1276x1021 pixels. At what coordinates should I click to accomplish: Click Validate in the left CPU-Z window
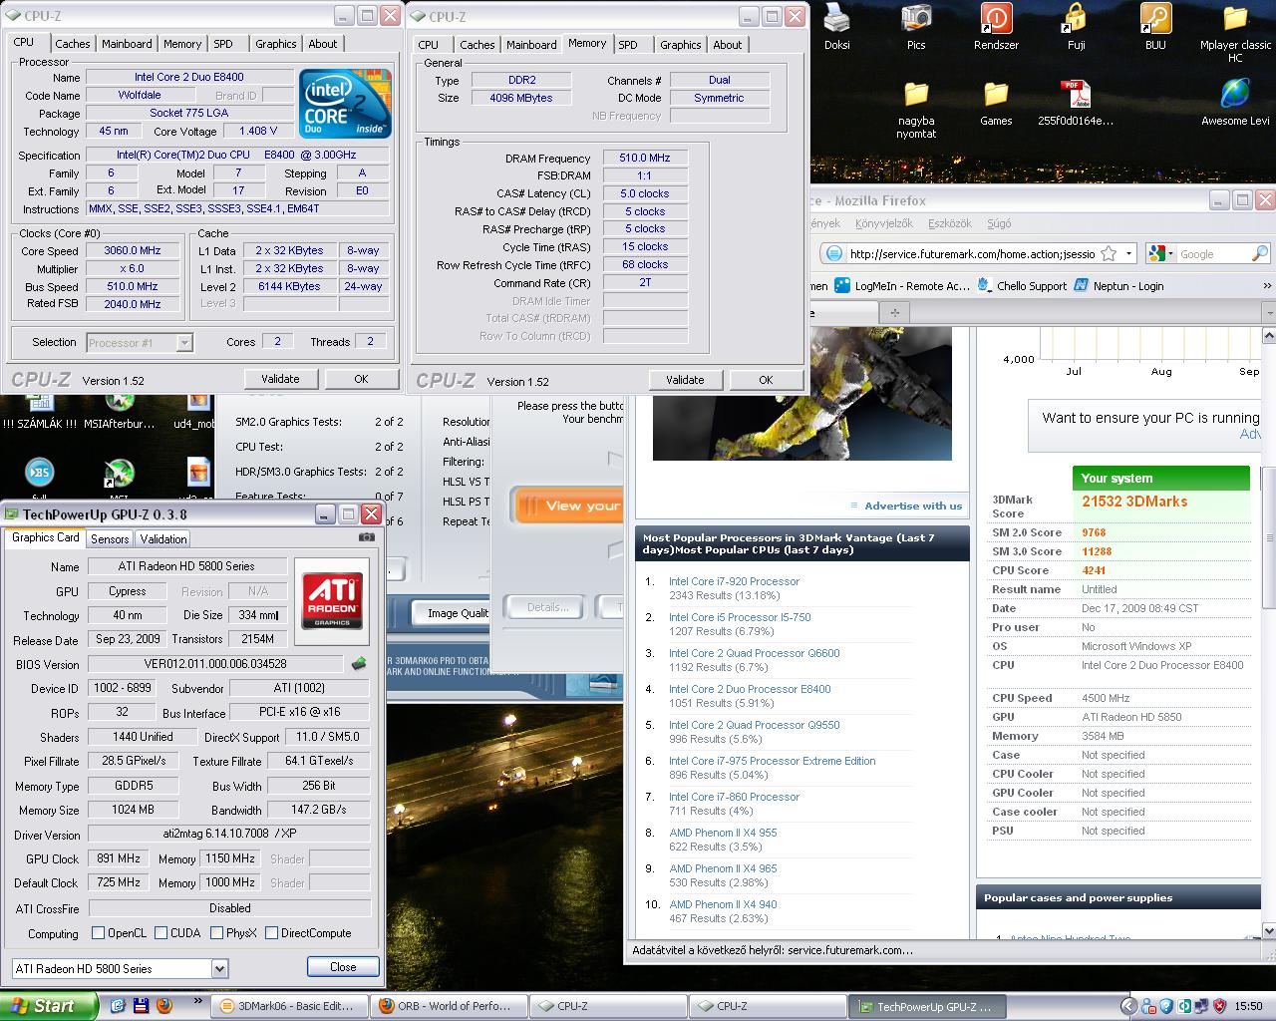[x=280, y=379]
